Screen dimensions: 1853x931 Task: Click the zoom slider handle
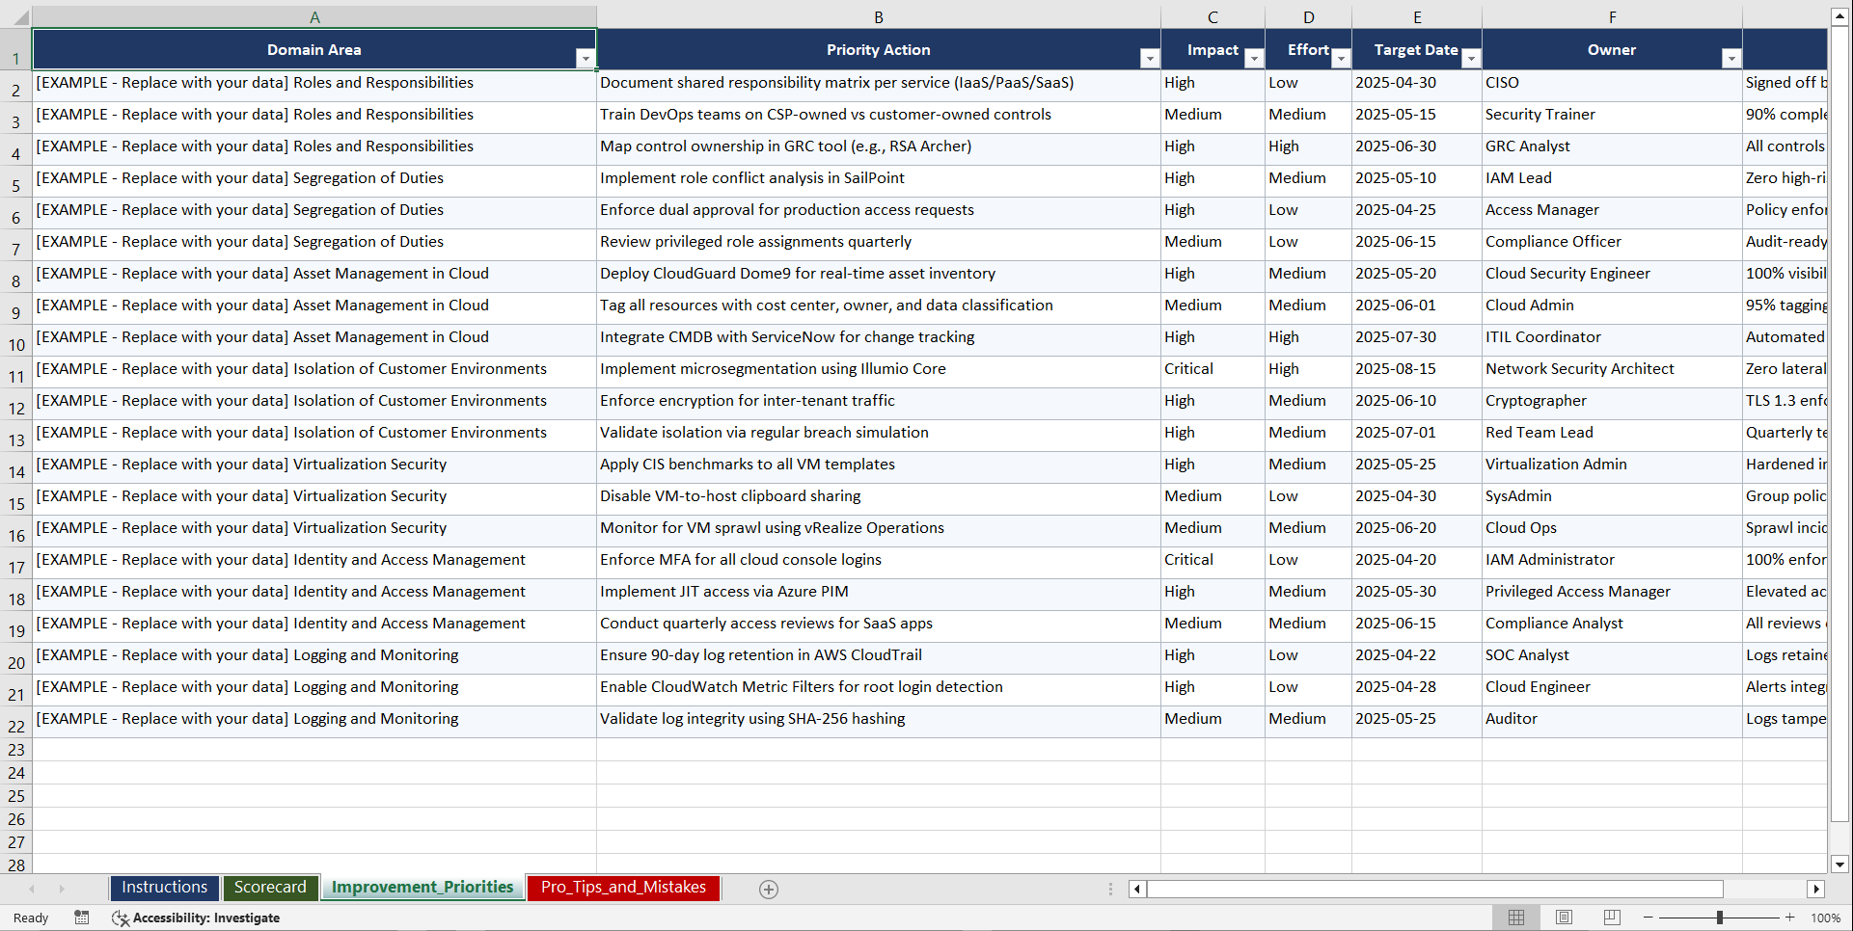pyautogui.click(x=1721, y=918)
